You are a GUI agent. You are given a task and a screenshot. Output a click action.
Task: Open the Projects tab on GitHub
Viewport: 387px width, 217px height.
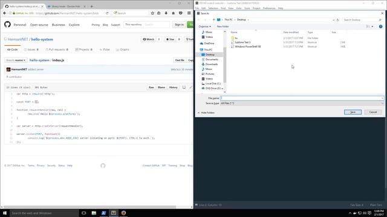point(84,49)
